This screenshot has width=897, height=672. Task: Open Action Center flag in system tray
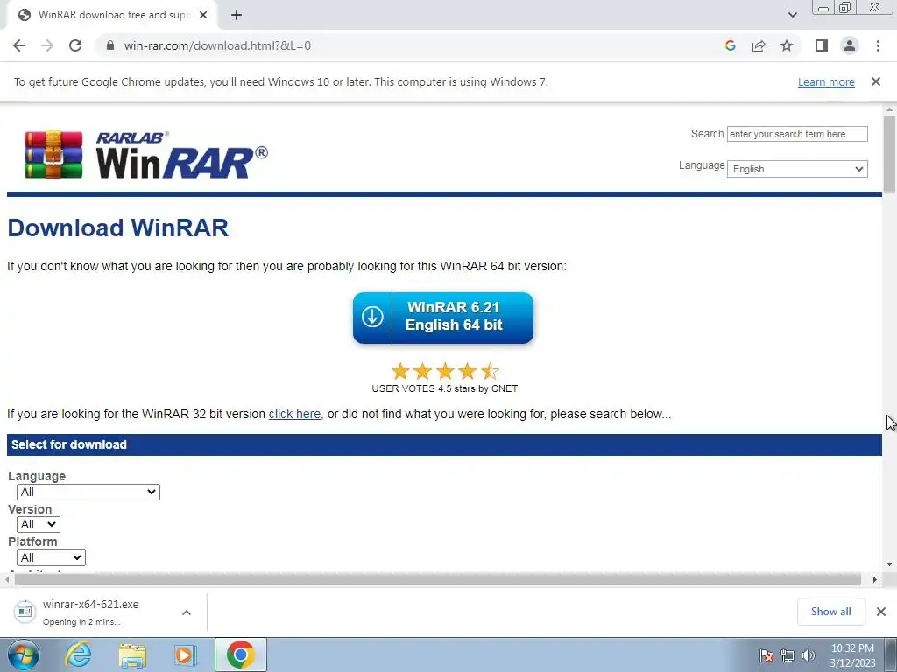point(766,655)
